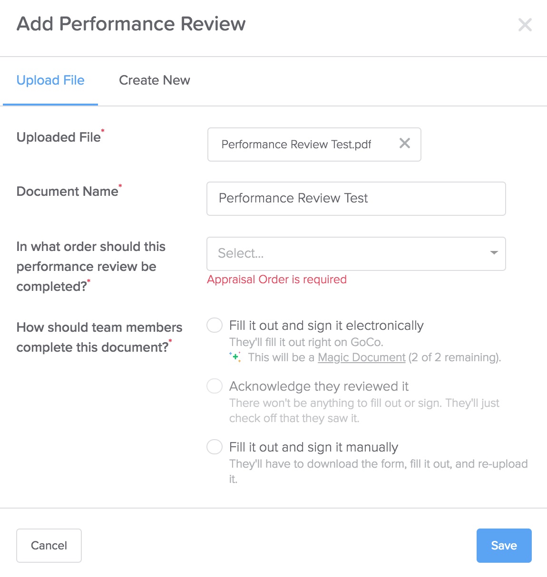Viewport: 547px width, 577px height.
Task: Click into the Document Name input field
Action: pyautogui.click(x=356, y=199)
